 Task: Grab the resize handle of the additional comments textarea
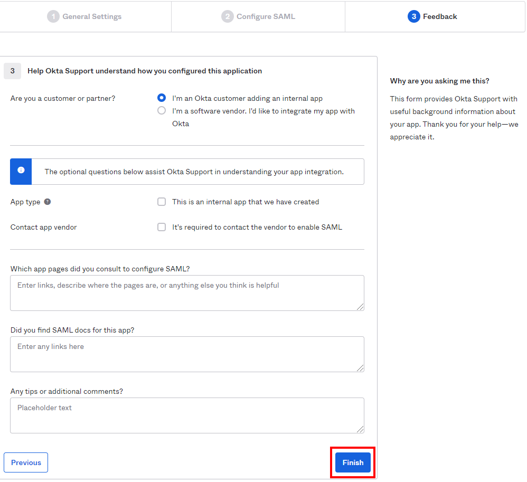[x=360, y=429]
